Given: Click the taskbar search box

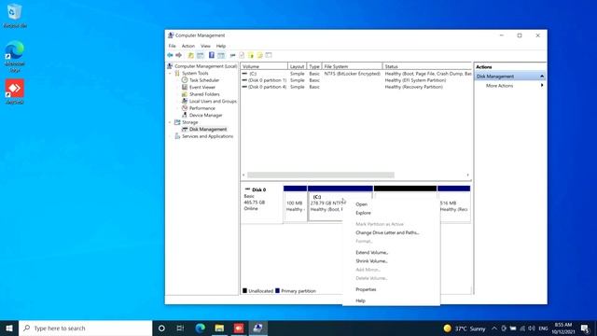Looking at the screenshot, I should pyautogui.click(x=85, y=328).
